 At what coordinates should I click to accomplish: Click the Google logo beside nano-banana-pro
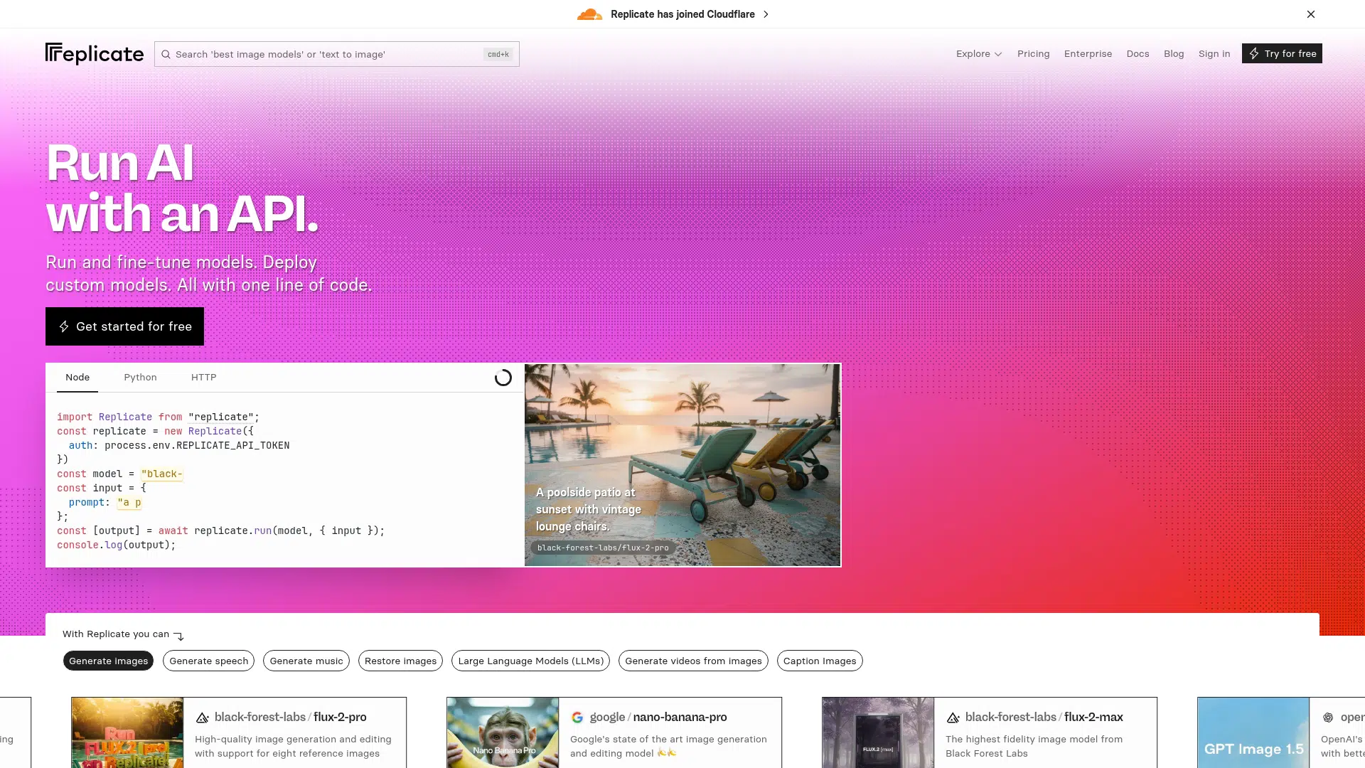click(577, 718)
